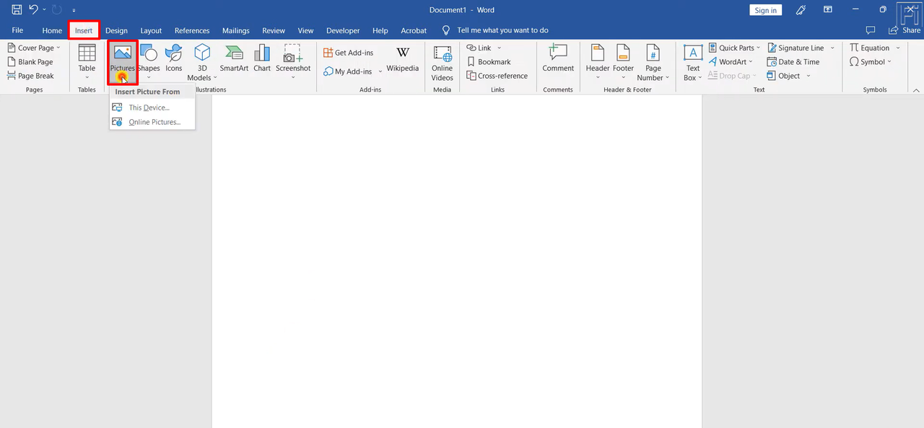Screen dimensions: 924x428
Task: Click the Pictures button
Action: point(123,62)
